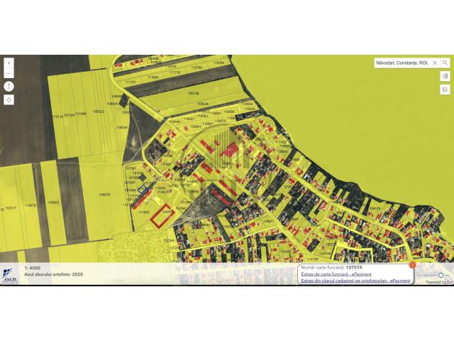The image size is (454, 341).
Task: Adjust the layer opacity slider handle
Action: [441, 275]
